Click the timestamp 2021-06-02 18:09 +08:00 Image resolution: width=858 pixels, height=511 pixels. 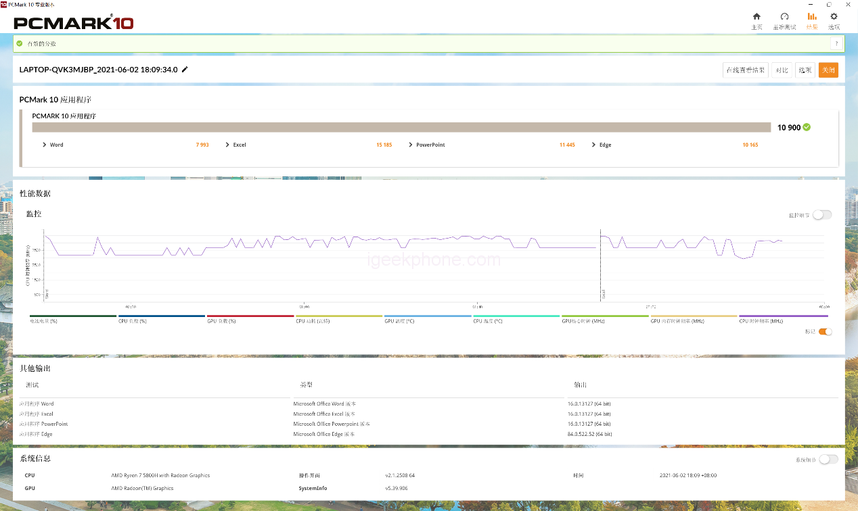tap(688, 475)
